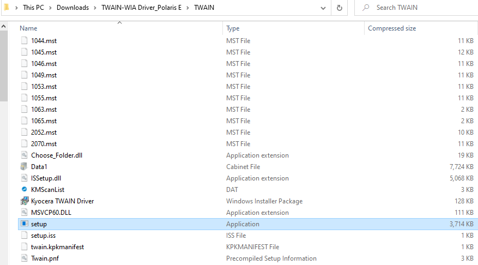Select the twain.kpkmanifest file
This screenshot has width=478, height=265.
coord(57,246)
